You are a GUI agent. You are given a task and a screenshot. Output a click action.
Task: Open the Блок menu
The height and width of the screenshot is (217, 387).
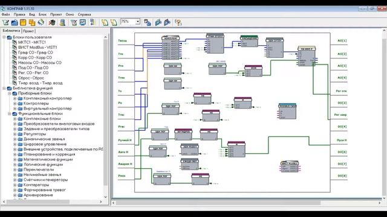tap(42, 14)
